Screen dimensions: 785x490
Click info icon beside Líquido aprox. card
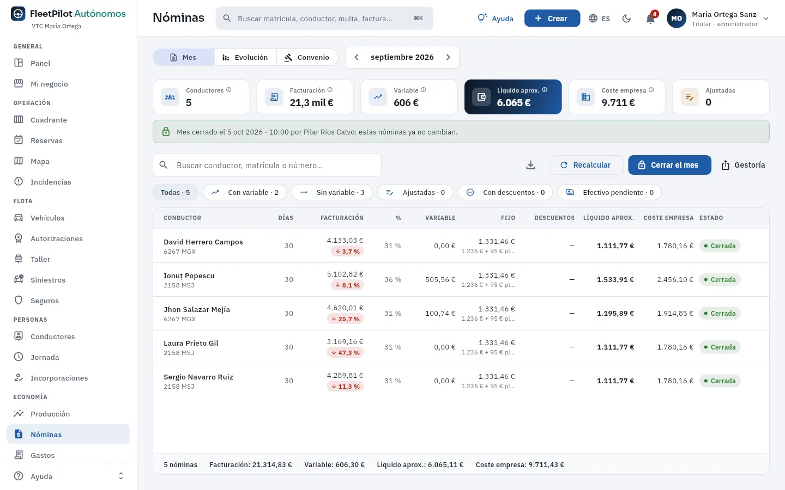click(545, 90)
